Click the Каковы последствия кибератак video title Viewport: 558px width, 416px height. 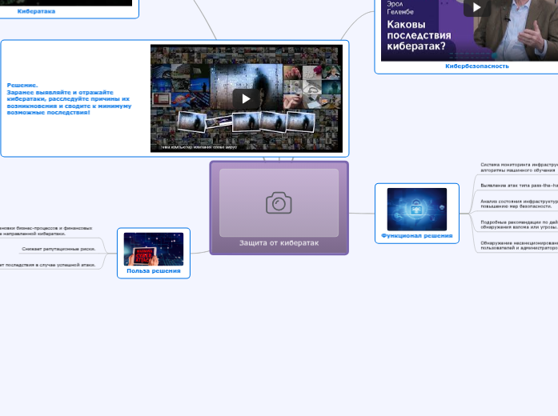[x=419, y=35]
